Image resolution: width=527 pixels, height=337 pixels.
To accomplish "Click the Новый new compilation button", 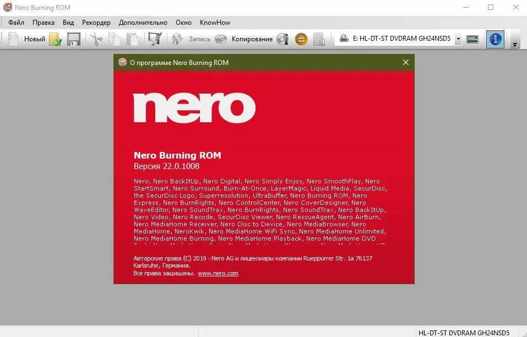I will pos(26,39).
